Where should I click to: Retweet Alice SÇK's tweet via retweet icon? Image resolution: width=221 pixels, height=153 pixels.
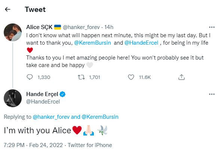81,77
